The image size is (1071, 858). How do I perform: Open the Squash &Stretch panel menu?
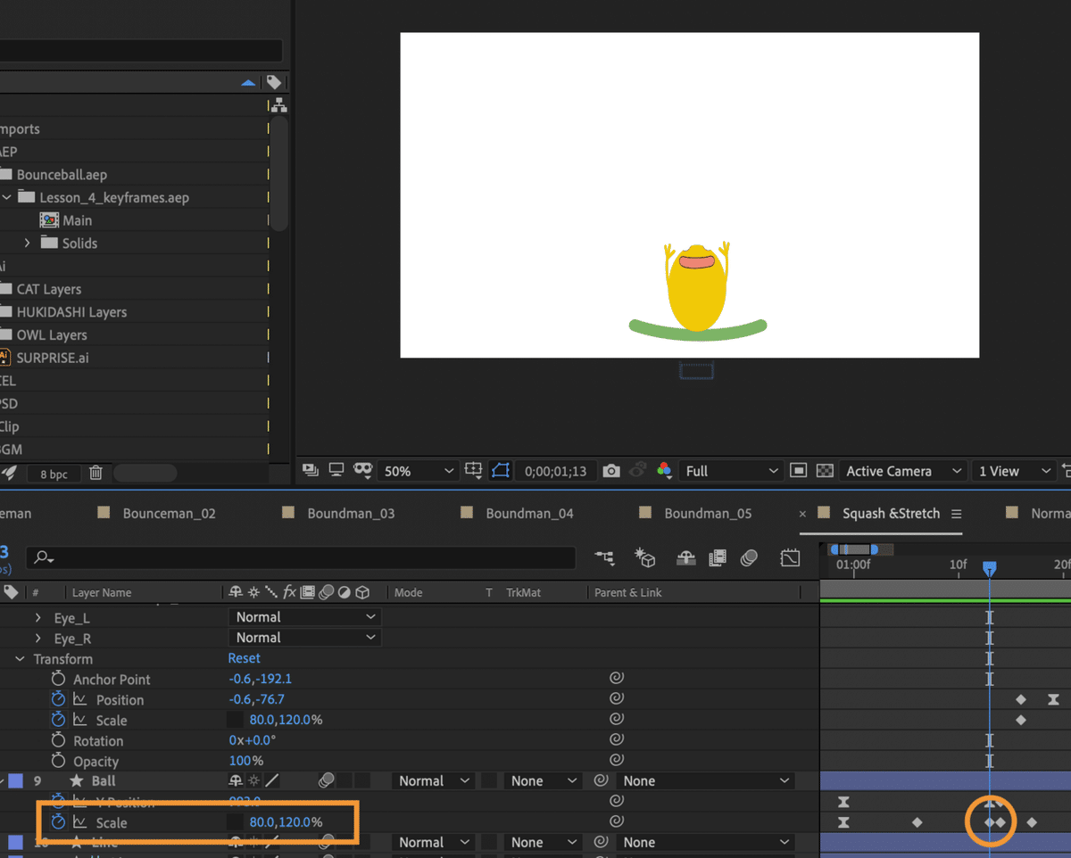(x=957, y=514)
